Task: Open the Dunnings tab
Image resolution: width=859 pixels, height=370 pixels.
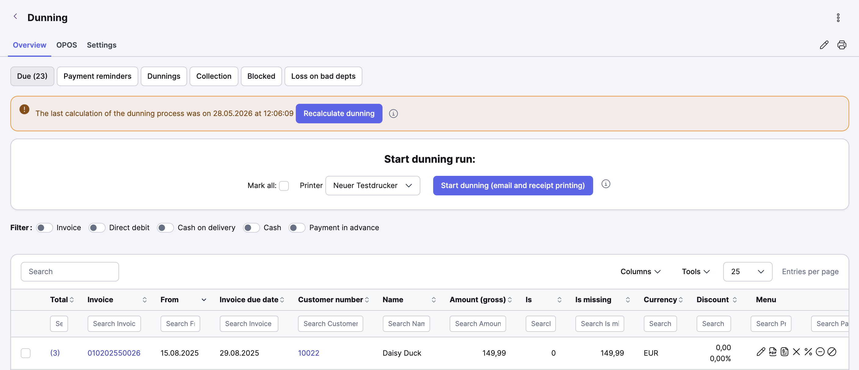Action: [x=164, y=76]
